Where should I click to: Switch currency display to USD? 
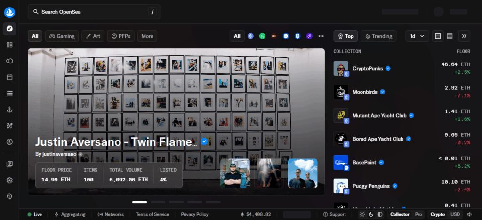455,214
